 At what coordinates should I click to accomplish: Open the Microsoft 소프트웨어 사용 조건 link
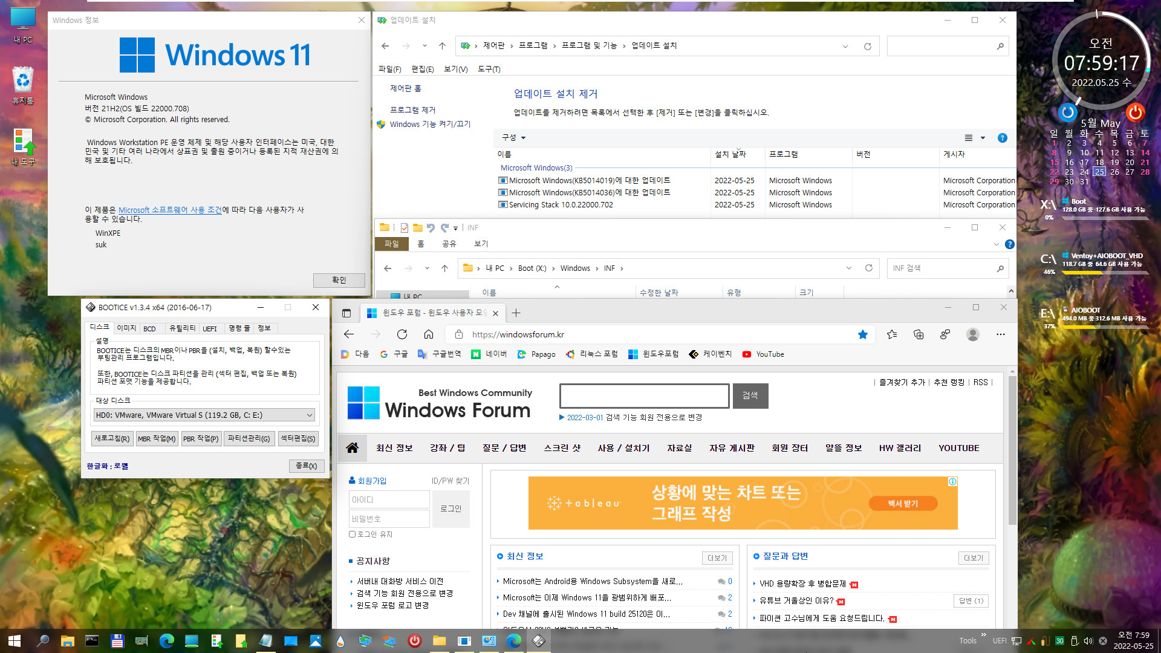coord(170,210)
